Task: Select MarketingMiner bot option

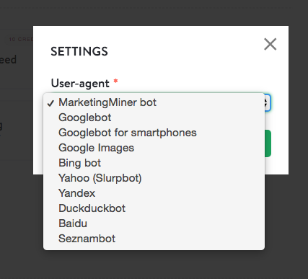Action: point(154,102)
